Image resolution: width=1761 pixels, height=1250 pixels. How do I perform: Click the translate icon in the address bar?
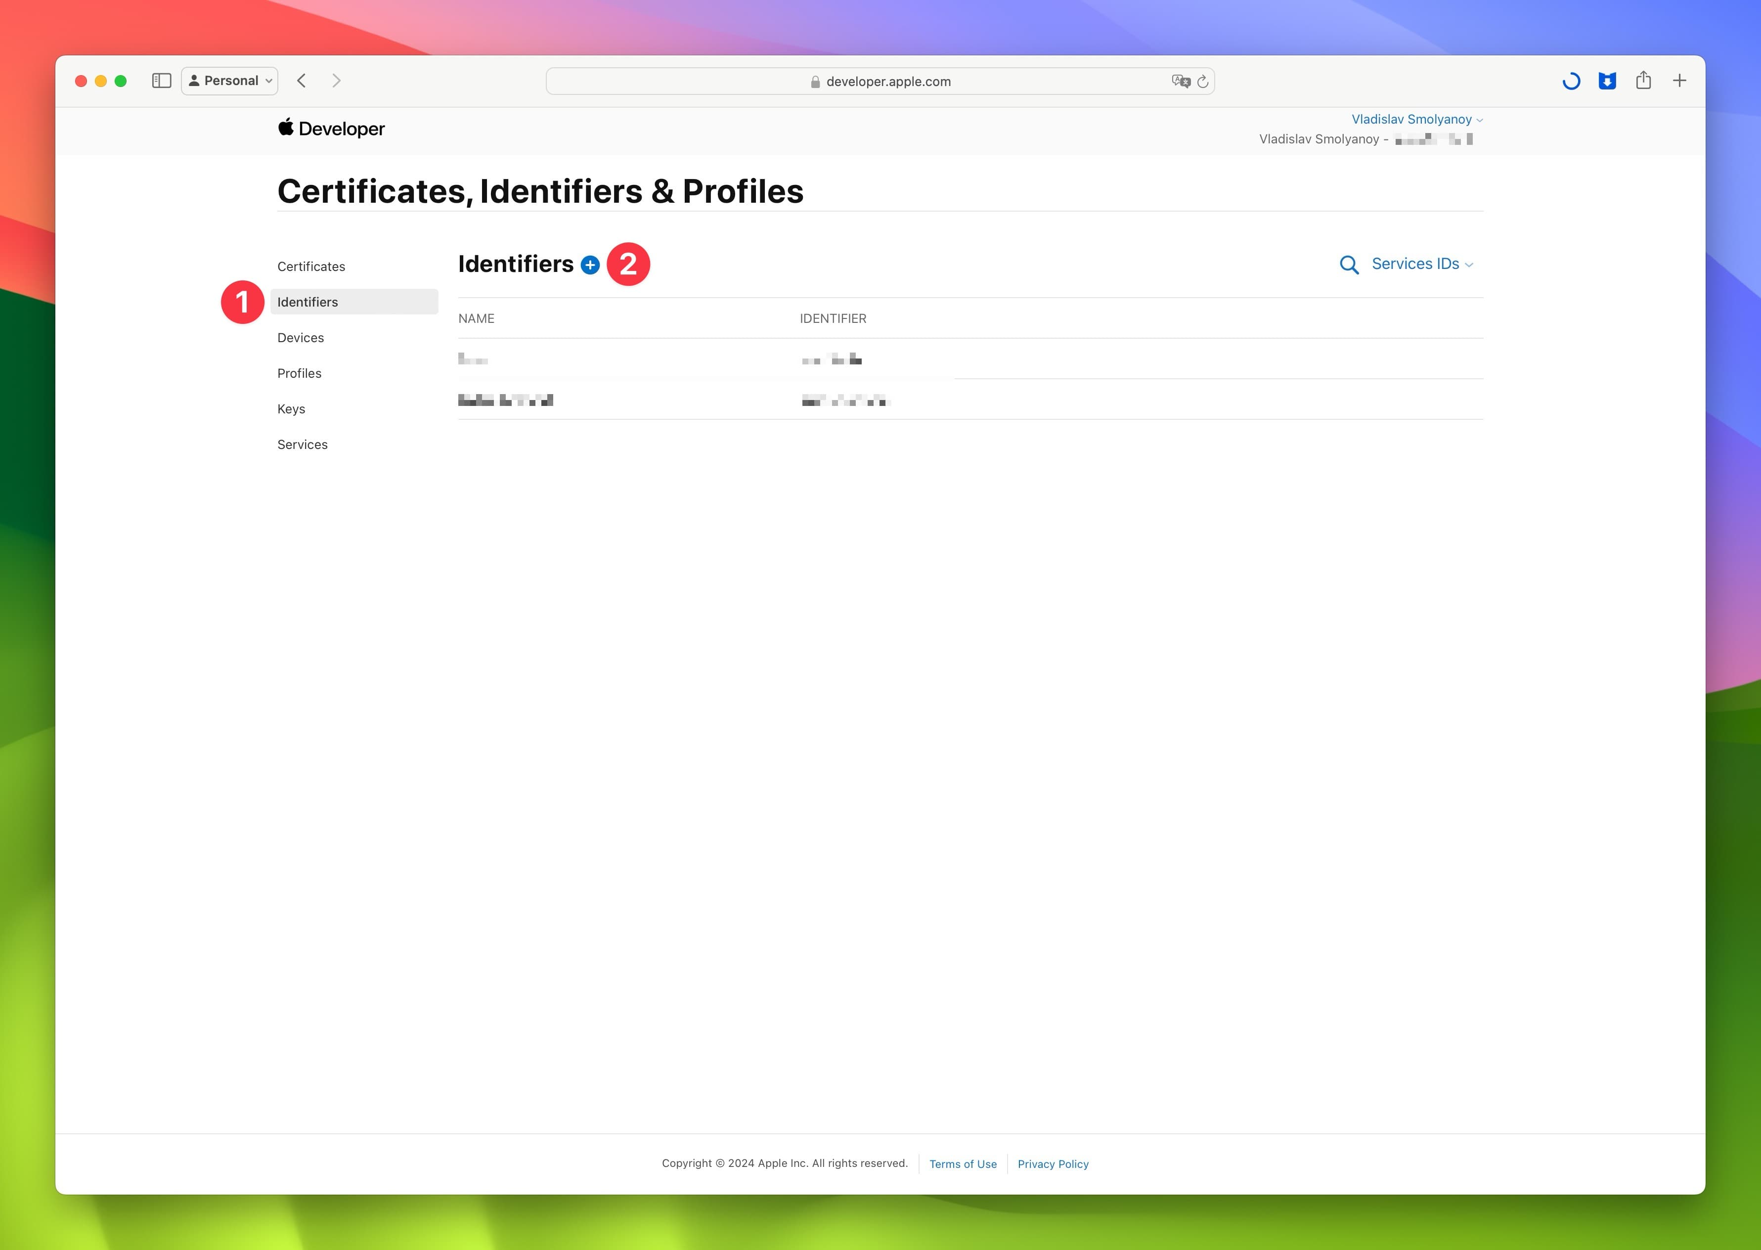coord(1181,82)
